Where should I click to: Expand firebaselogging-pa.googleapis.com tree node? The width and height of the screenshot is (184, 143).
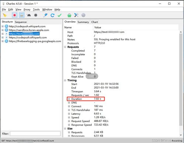tap(3, 41)
